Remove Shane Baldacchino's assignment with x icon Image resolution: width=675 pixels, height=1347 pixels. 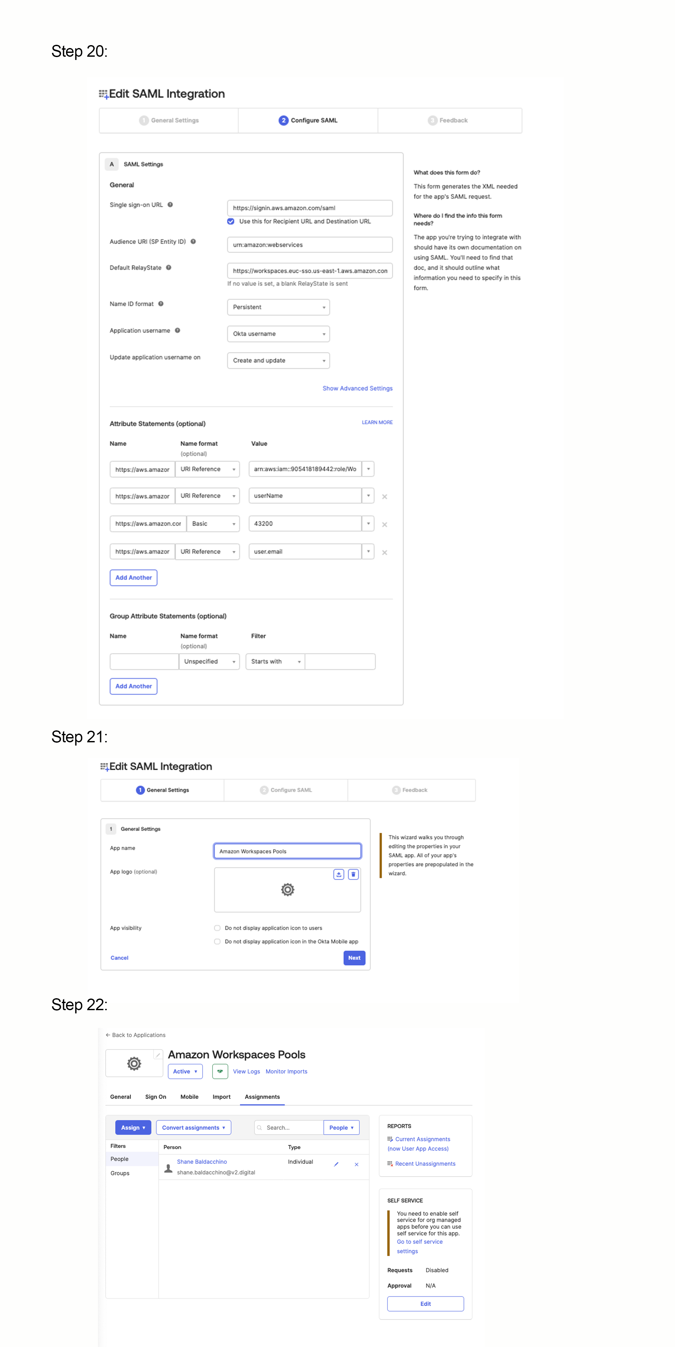pos(357,1165)
